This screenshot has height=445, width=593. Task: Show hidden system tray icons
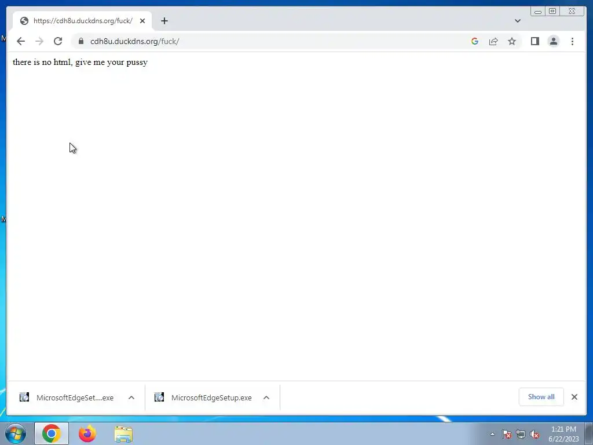(492, 434)
